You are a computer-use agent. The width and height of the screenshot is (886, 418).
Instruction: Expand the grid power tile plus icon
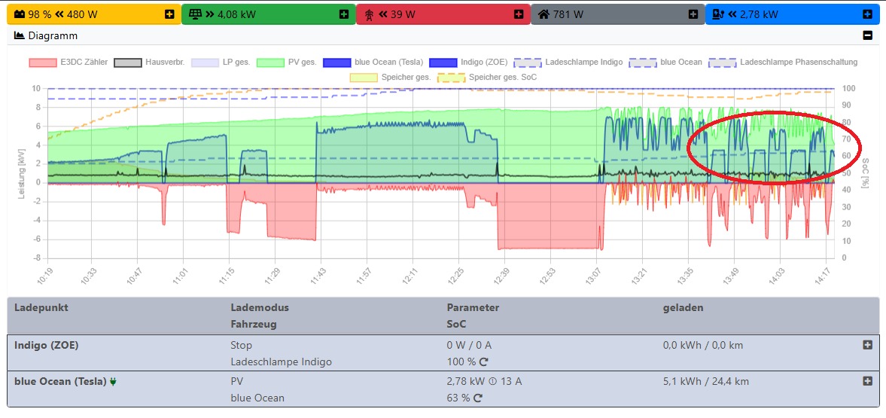[x=518, y=14]
